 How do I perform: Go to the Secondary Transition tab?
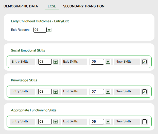pos(84,6)
